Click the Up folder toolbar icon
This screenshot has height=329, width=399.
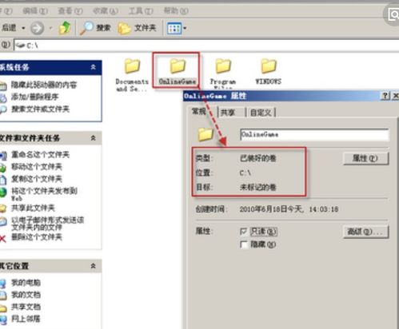pyautogui.click(x=65, y=28)
